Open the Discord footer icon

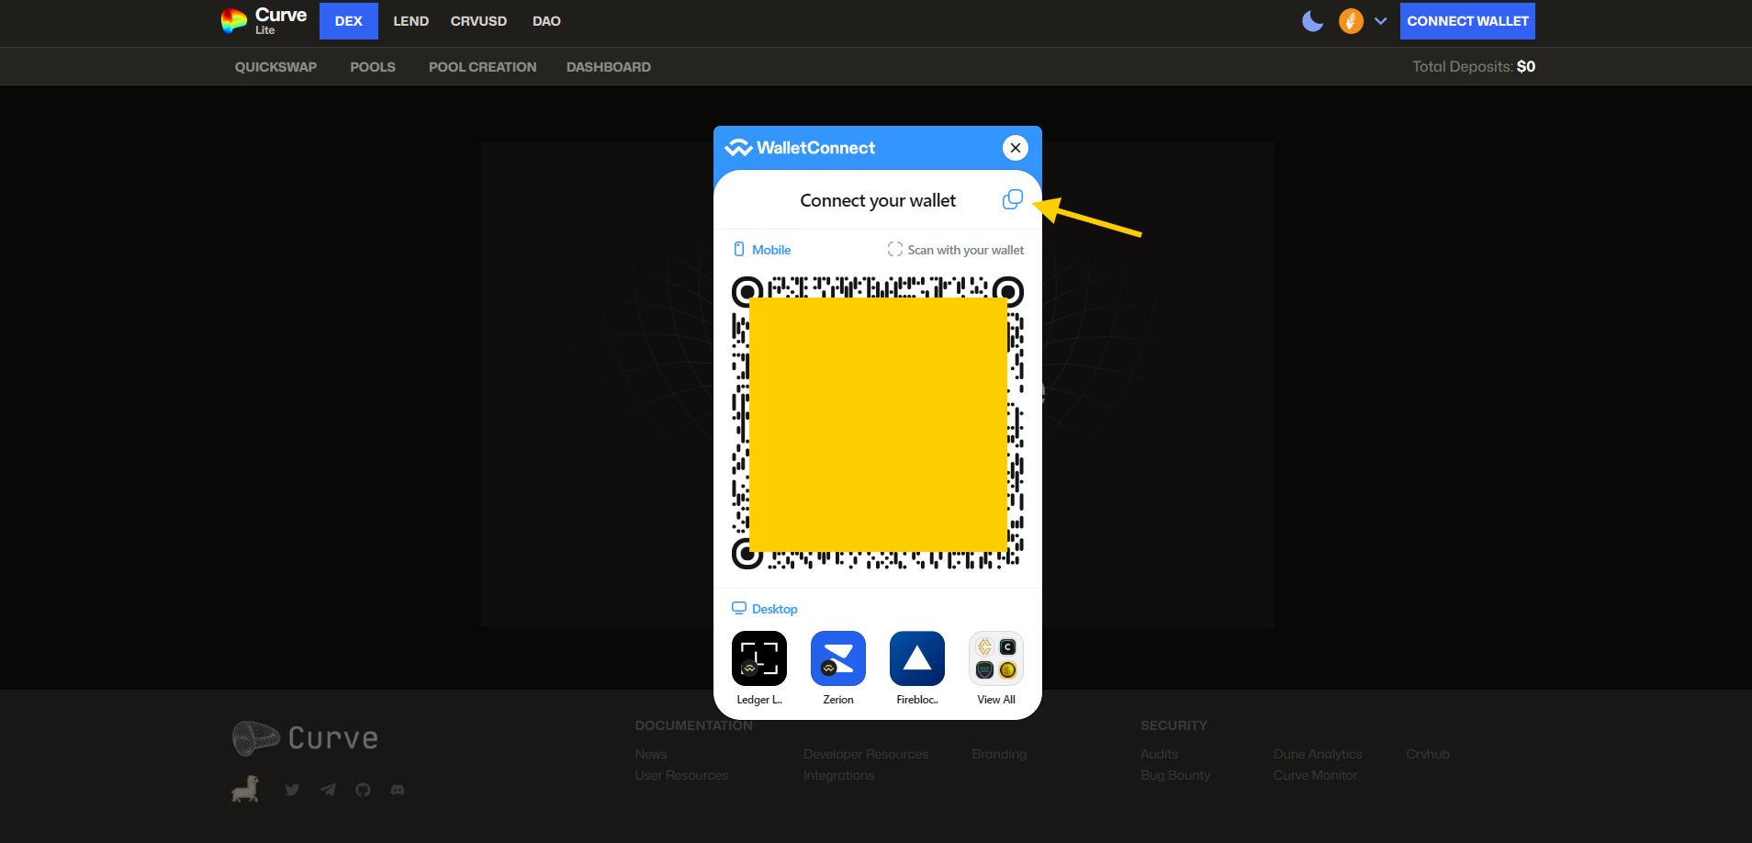coord(398,790)
